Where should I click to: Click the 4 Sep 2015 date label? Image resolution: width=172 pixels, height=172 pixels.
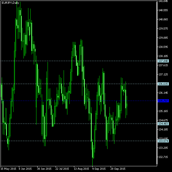(x=99, y=169)
